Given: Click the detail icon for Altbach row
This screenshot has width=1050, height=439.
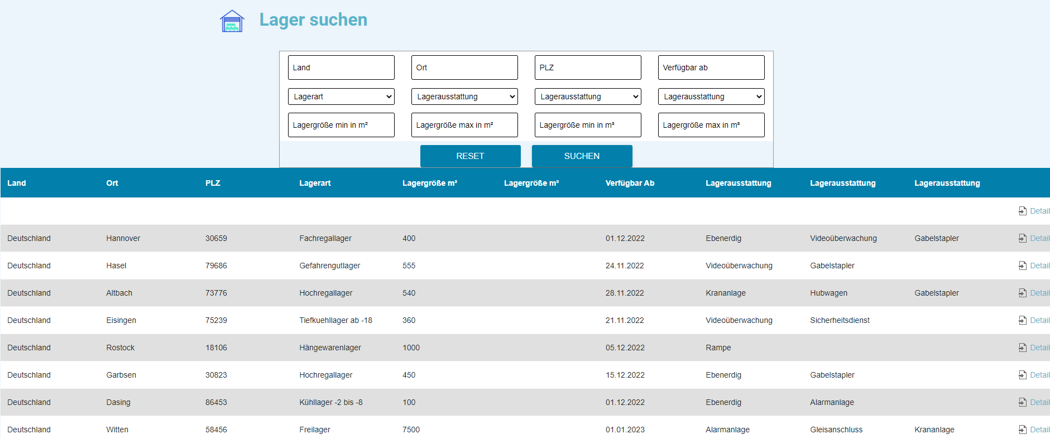Looking at the screenshot, I should (1023, 293).
